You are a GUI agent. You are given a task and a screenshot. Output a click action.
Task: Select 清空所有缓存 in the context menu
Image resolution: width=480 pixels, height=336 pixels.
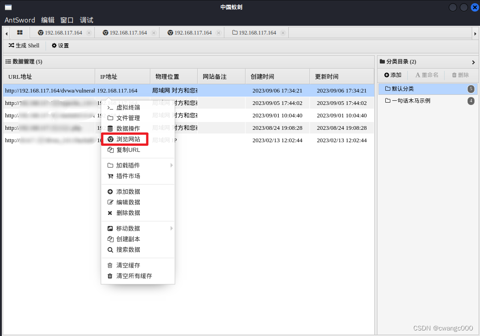[x=138, y=276]
